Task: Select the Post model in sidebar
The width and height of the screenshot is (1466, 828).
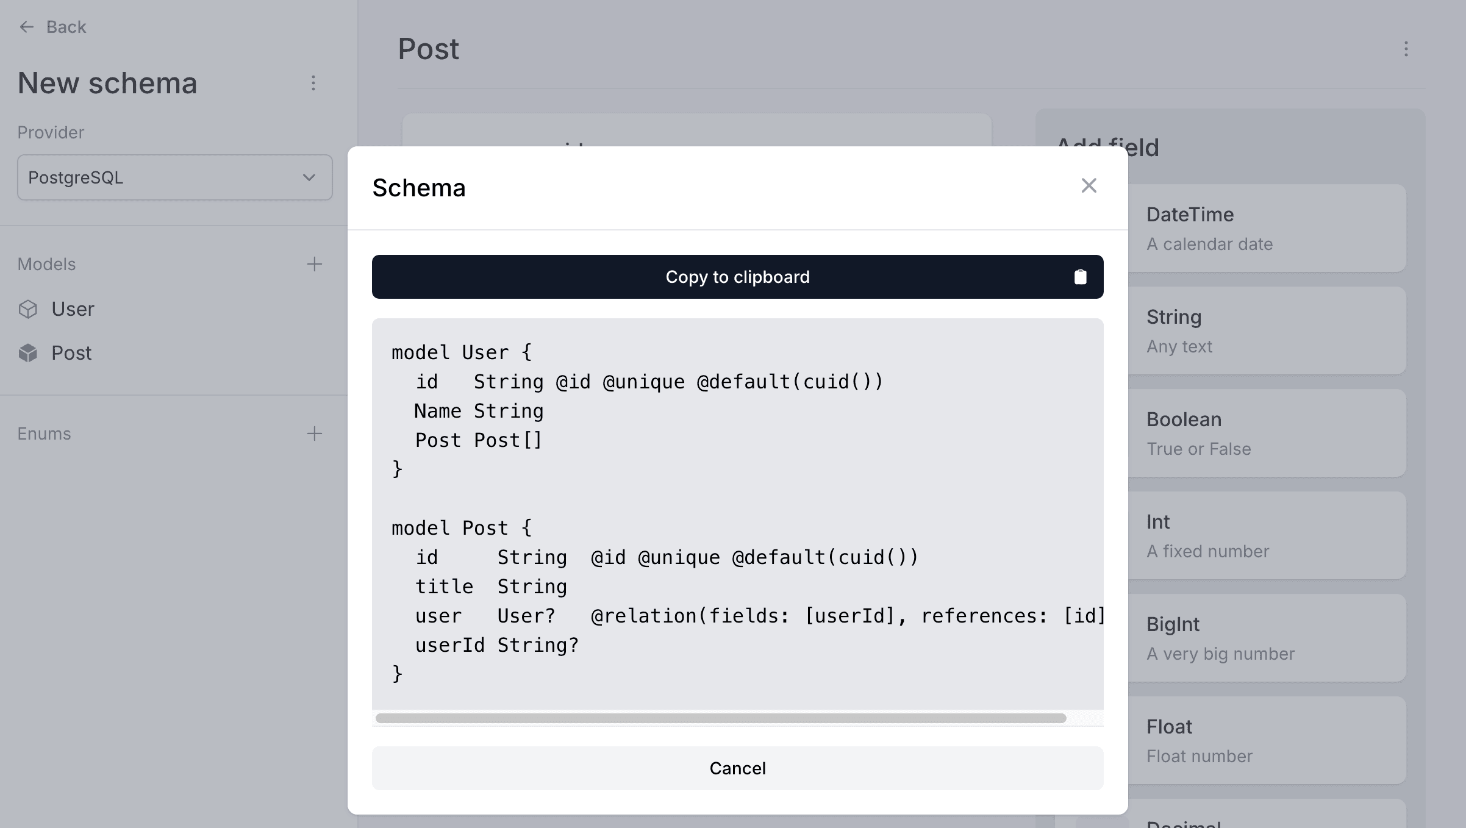Action: point(71,353)
